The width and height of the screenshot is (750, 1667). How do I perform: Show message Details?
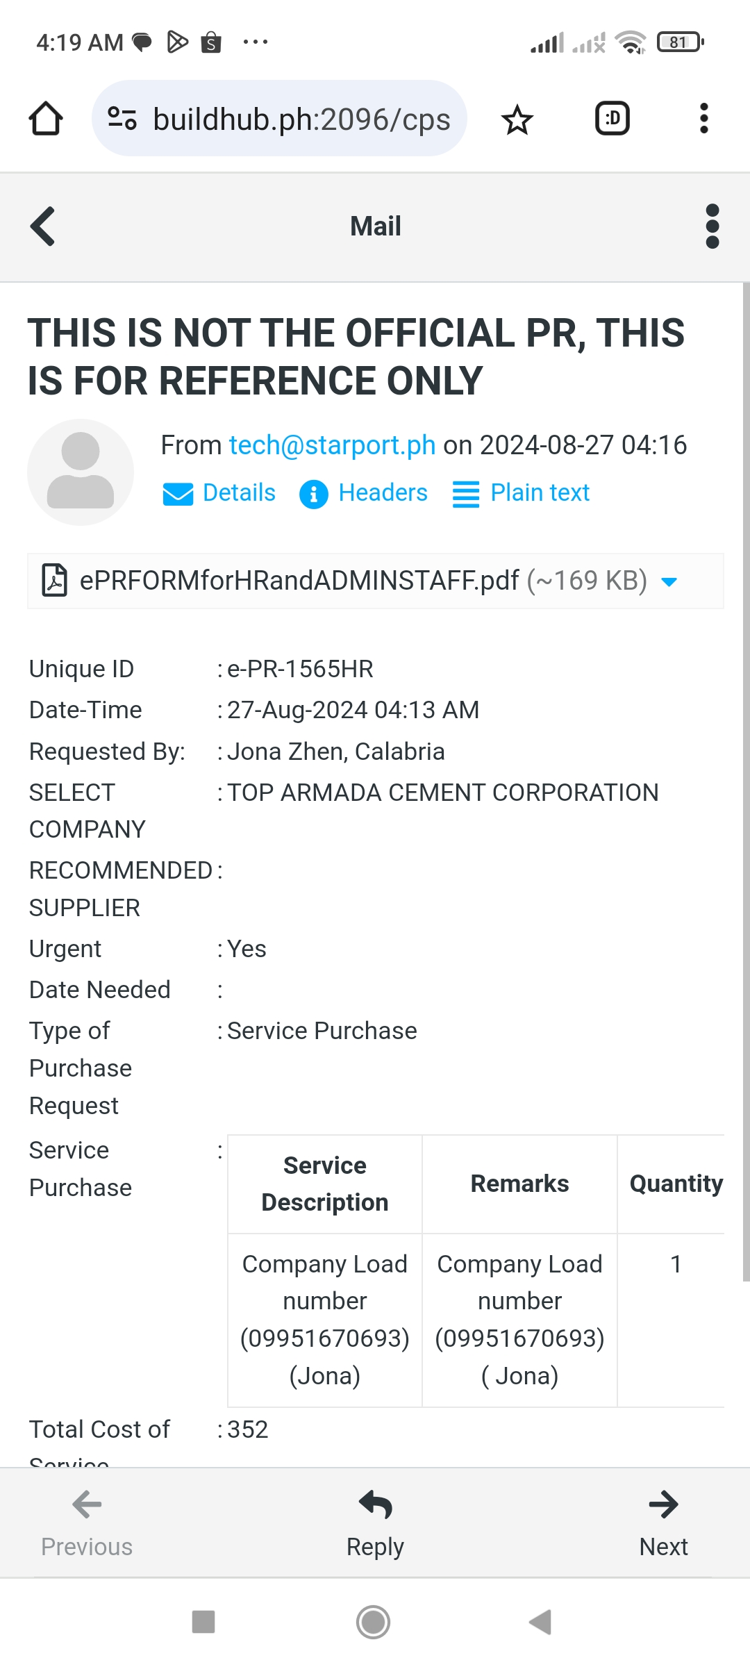(x=219, y=493)
